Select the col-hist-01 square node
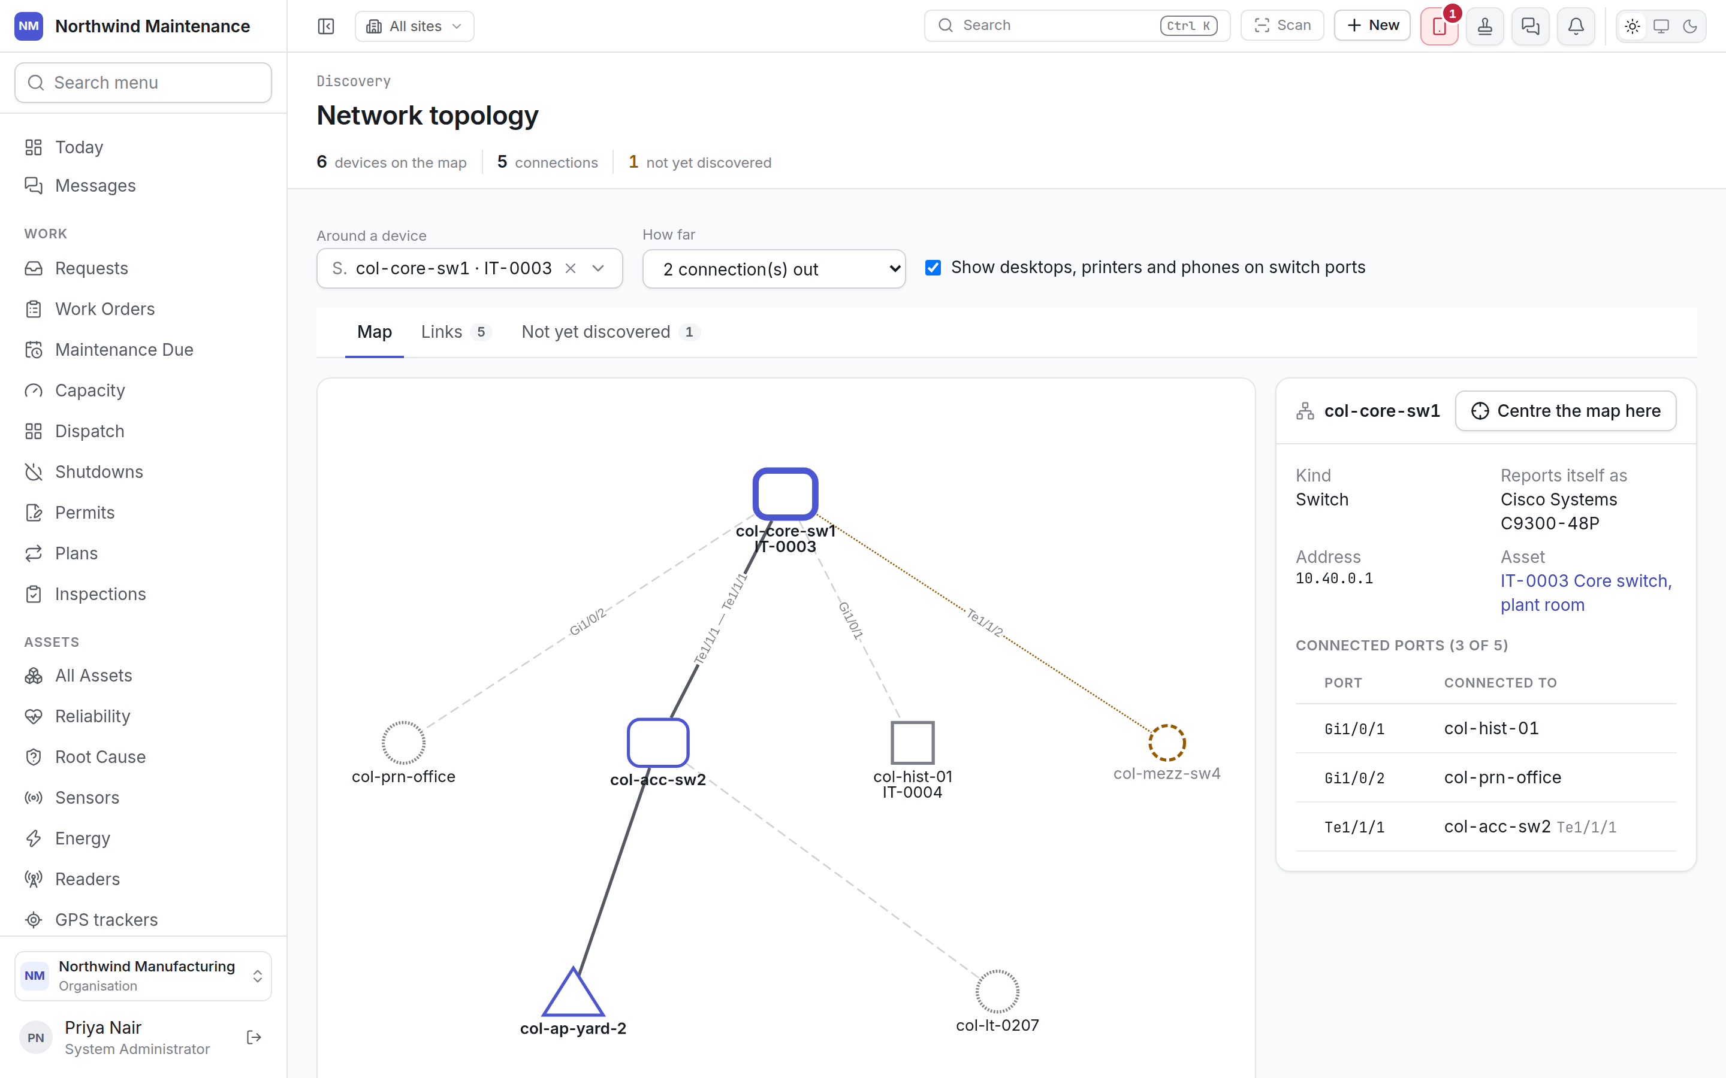The width and height of the screenshot is (1726, 1078). coord(912,742)
